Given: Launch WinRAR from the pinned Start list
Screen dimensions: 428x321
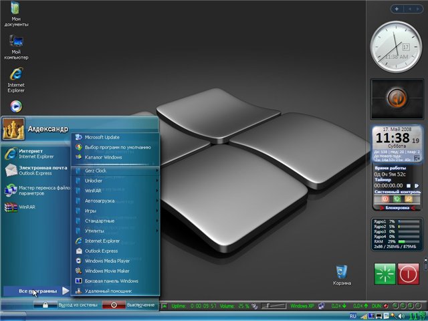Looking at the screenshot, I should tap(19, 207).
